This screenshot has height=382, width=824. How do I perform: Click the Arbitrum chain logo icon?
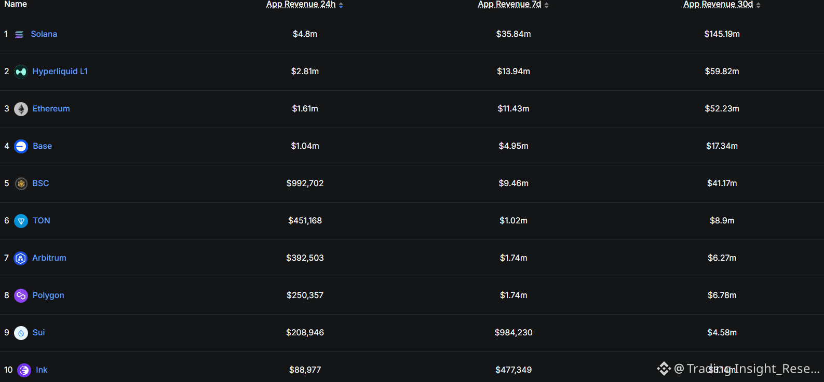click(x=21, y=258)
